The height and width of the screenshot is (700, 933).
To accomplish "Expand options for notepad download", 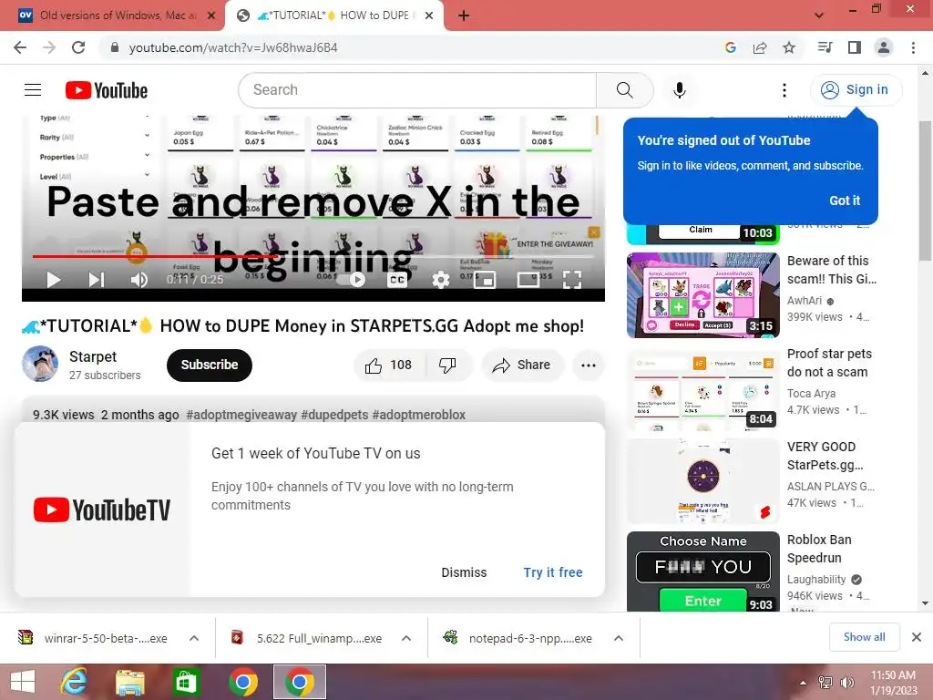I will [619, 638].
